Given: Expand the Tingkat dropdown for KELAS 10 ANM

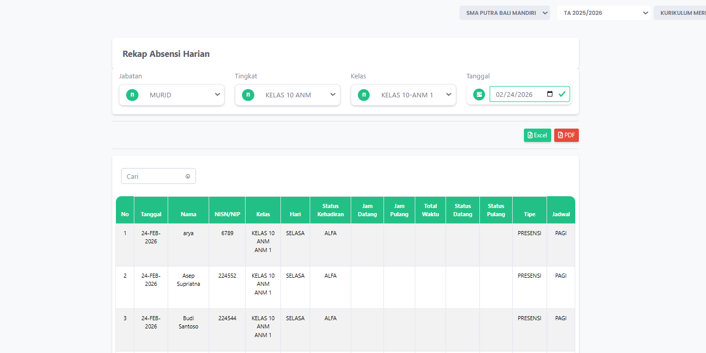Looking at the screenshot, I should tap(287, 95).
